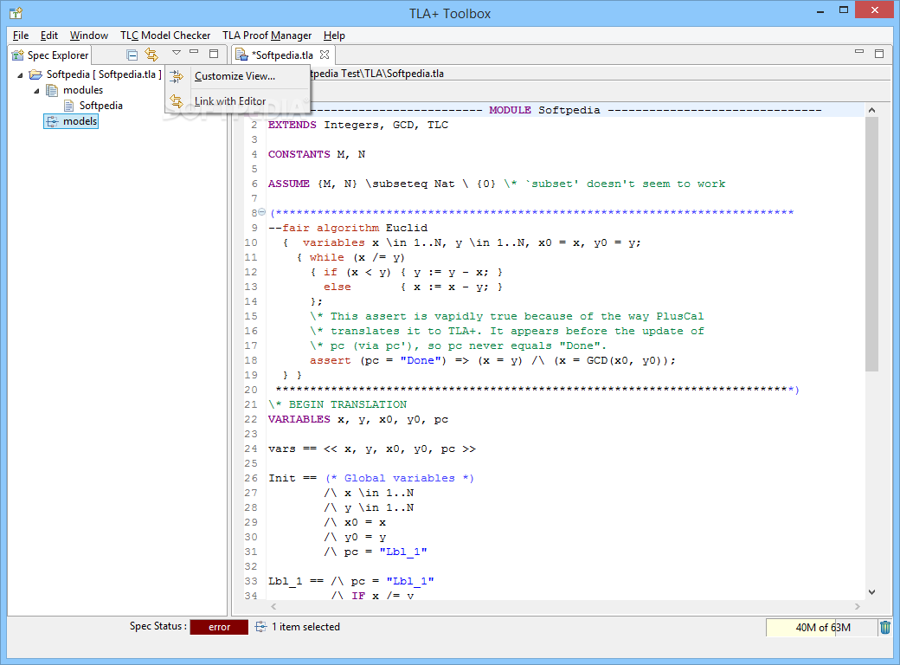
Task: Open the TLC Model Checker menu
Action: point(165,36)
